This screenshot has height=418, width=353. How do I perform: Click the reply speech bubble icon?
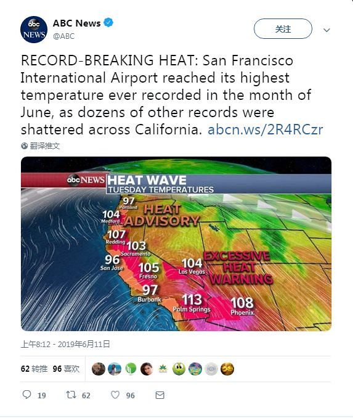26,395
